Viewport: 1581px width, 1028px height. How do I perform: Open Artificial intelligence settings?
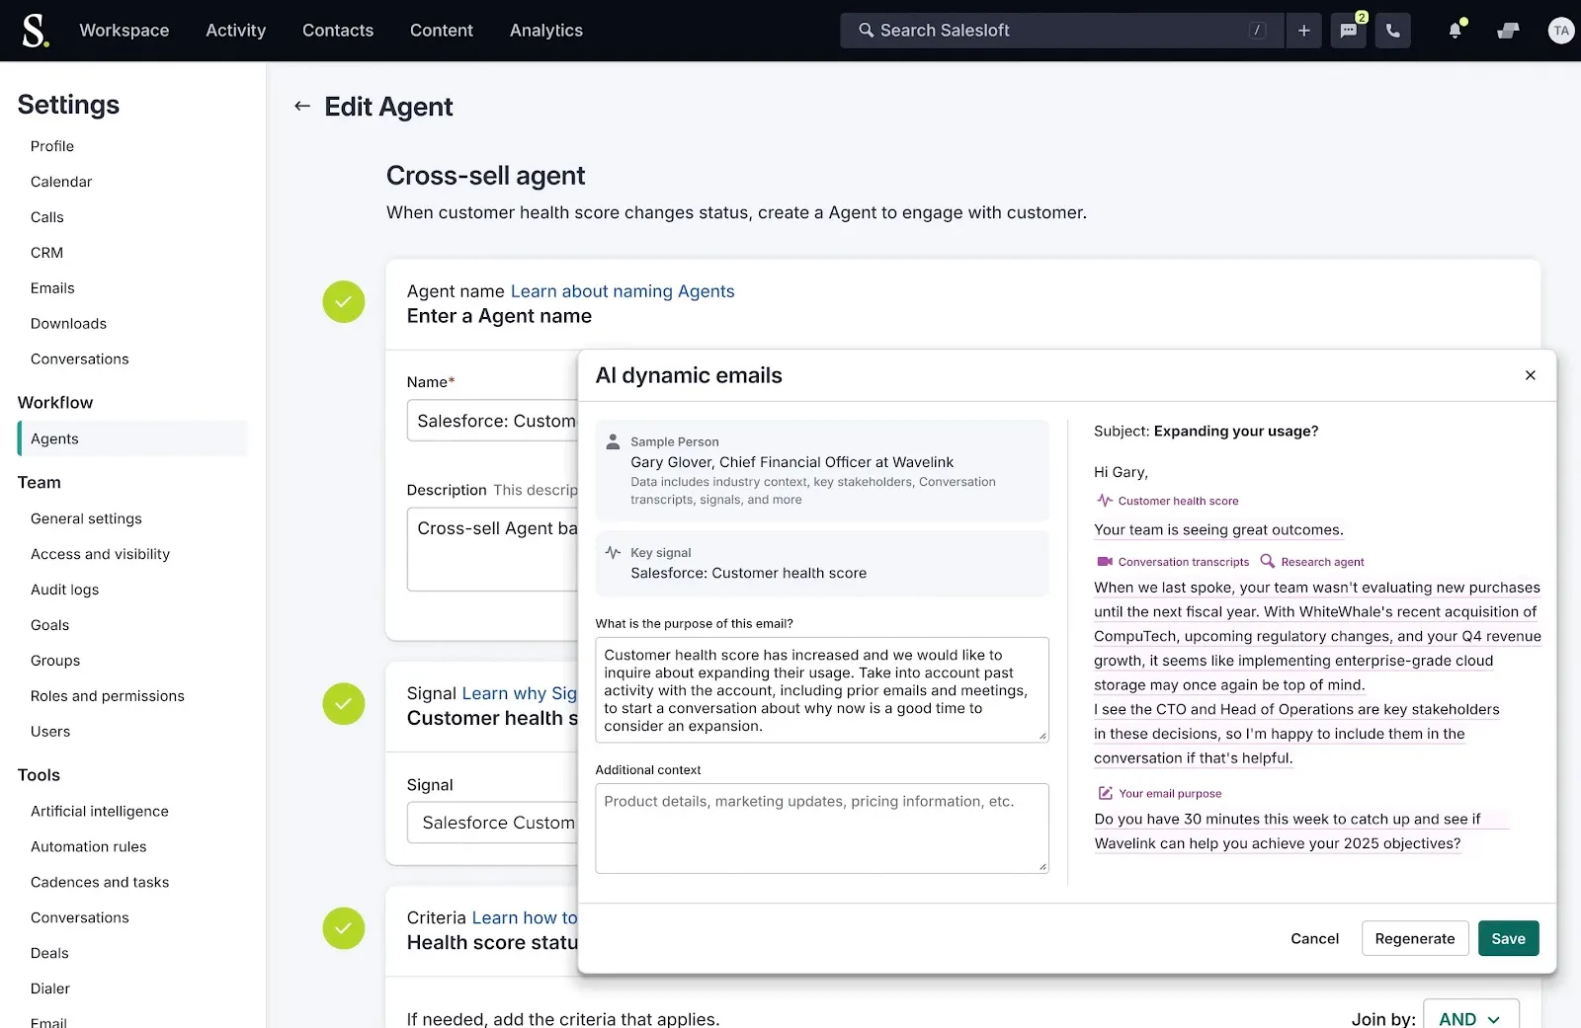pos(100,811)
